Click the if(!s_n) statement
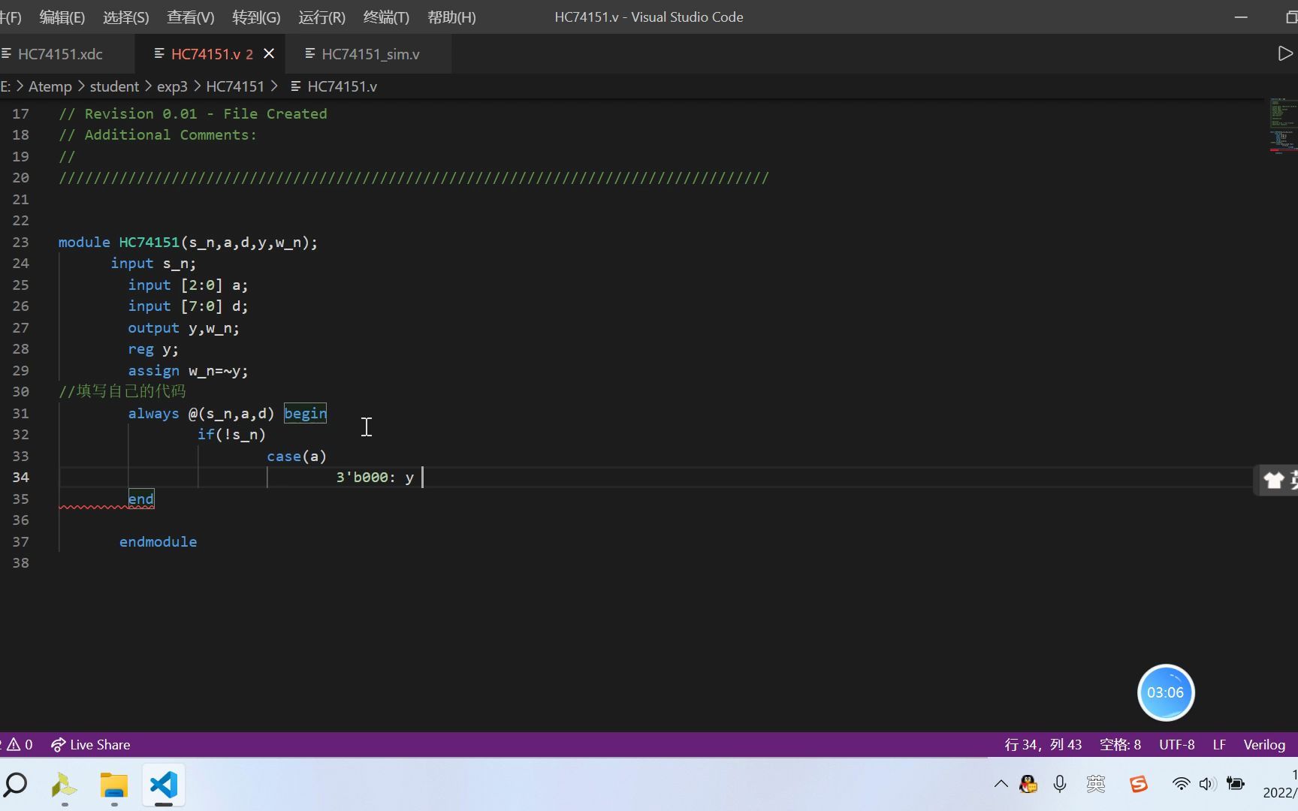 pos(231,435)
